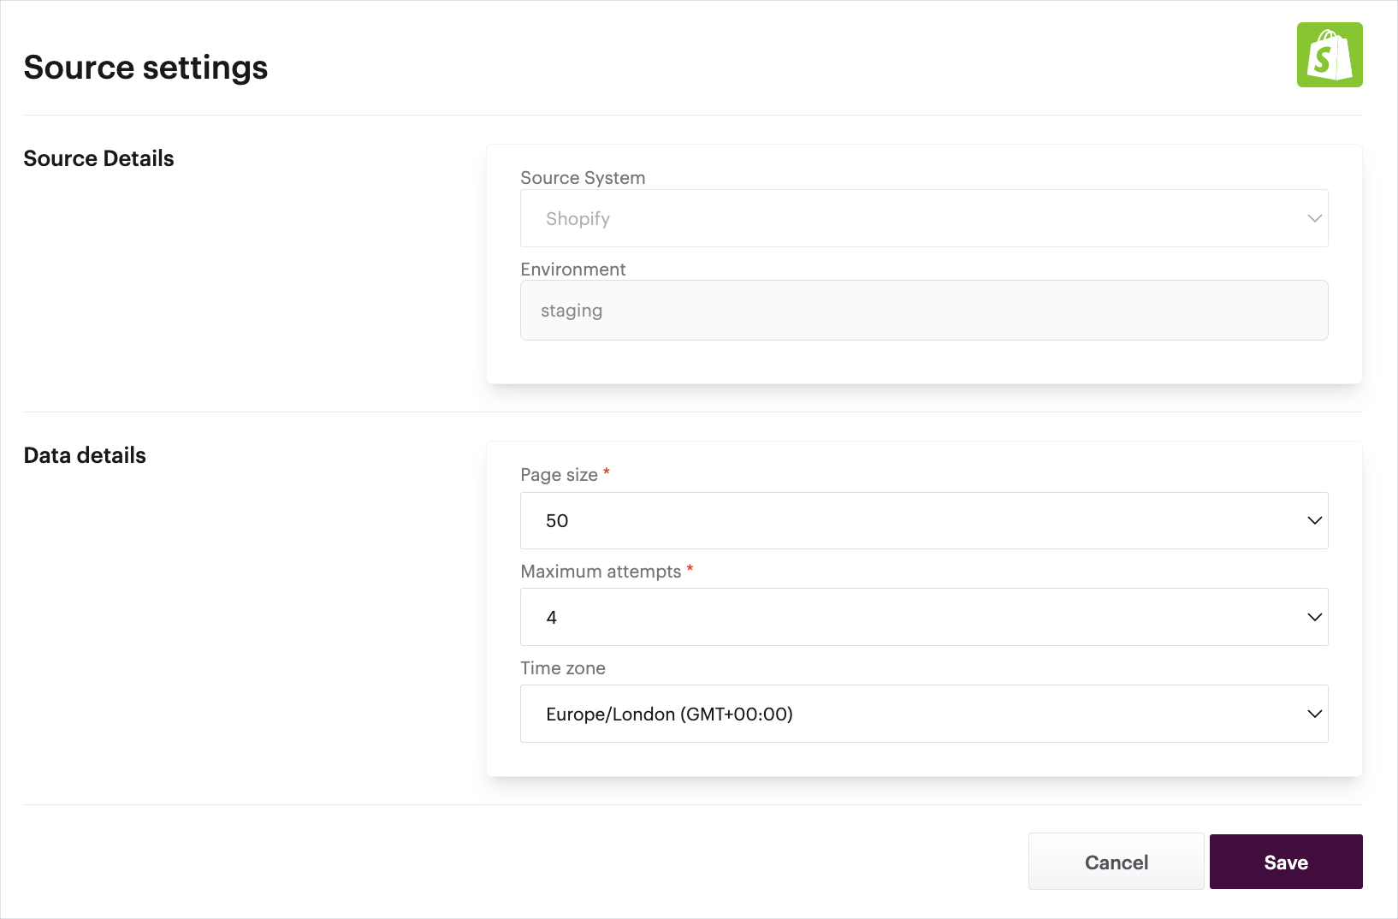1398x919 pixels.
Task: Click the Environment field label
Action: [x=572, y=270]
